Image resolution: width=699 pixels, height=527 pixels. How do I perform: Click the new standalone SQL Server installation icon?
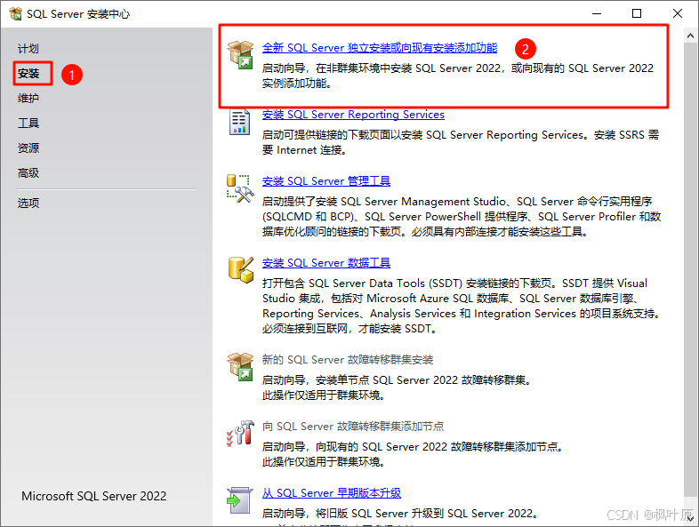240,55
